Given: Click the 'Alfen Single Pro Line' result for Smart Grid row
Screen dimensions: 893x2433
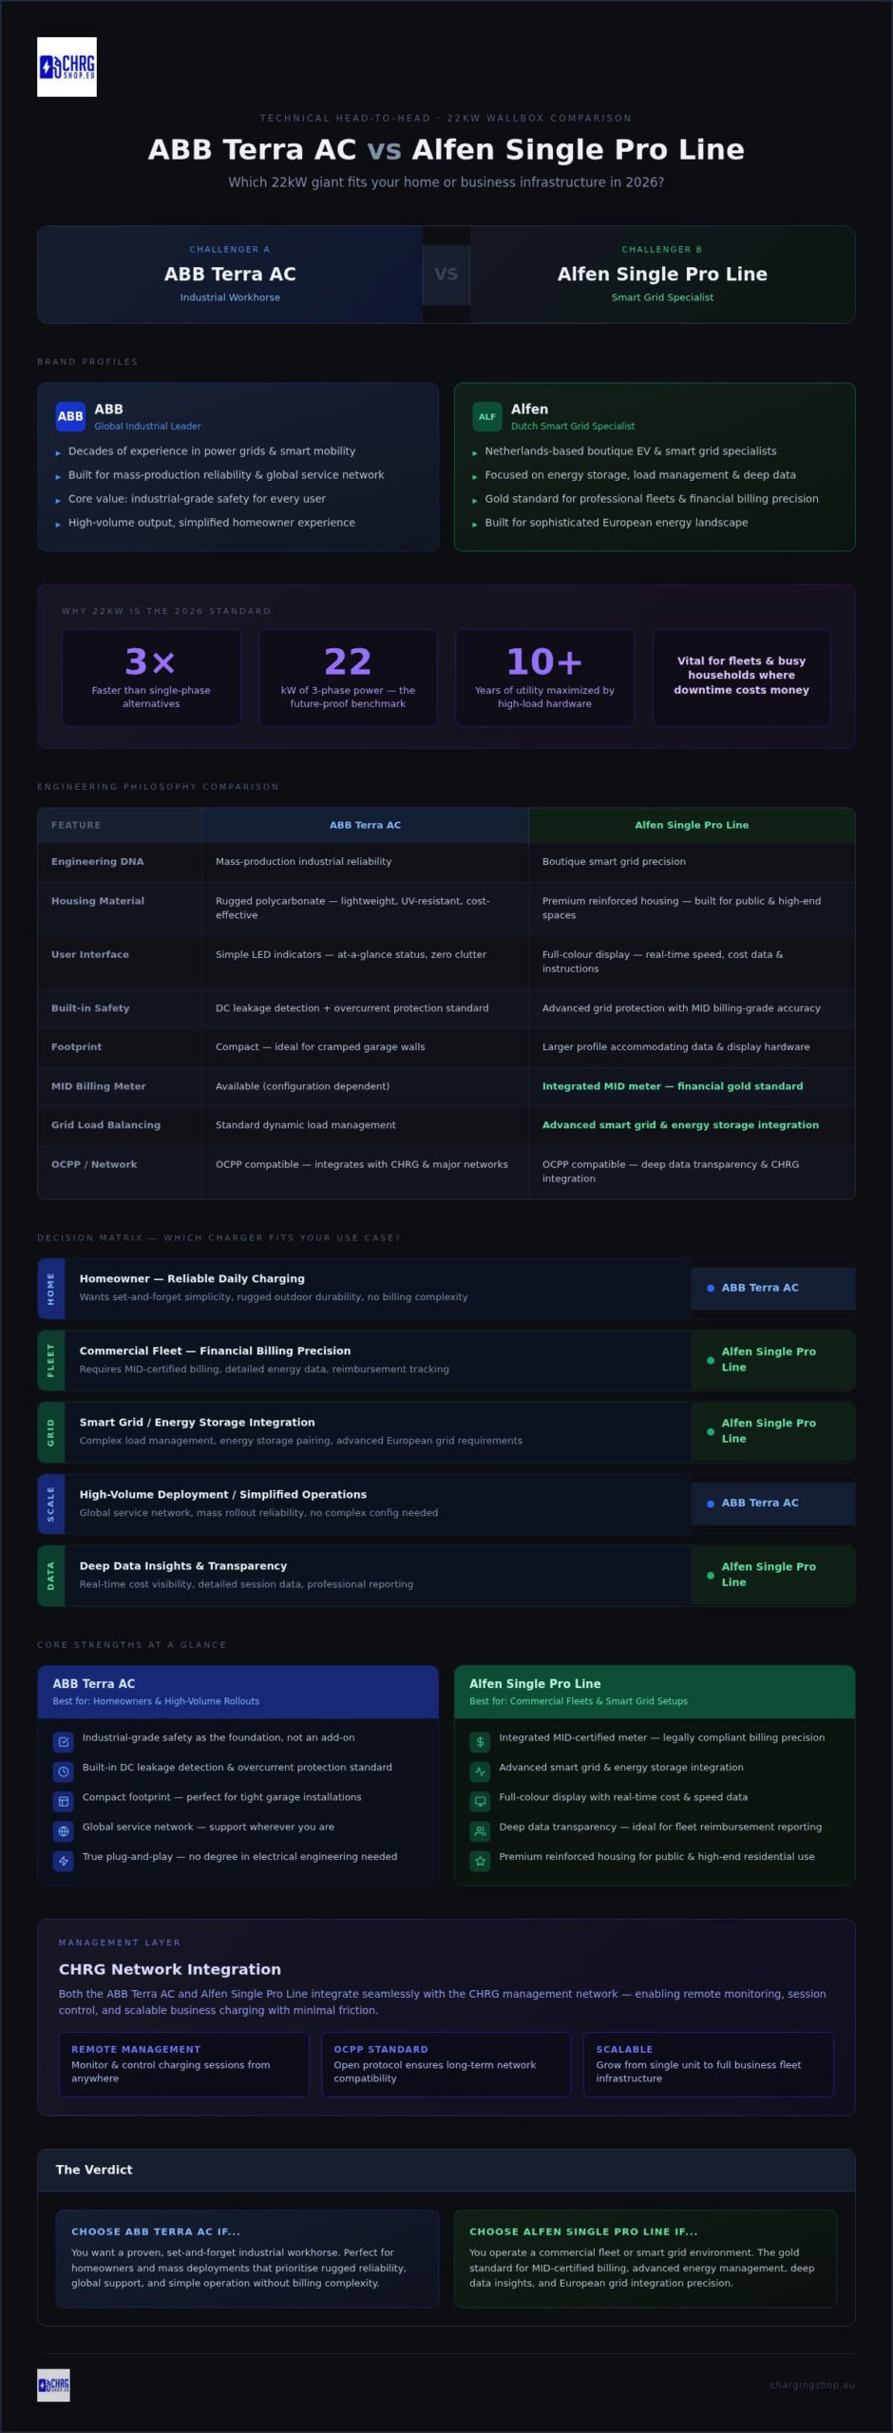Looking at the screenshot, I should pos(773,1431).
